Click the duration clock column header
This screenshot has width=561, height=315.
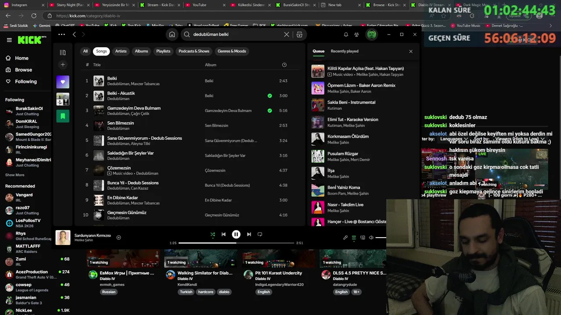(284, 65)
